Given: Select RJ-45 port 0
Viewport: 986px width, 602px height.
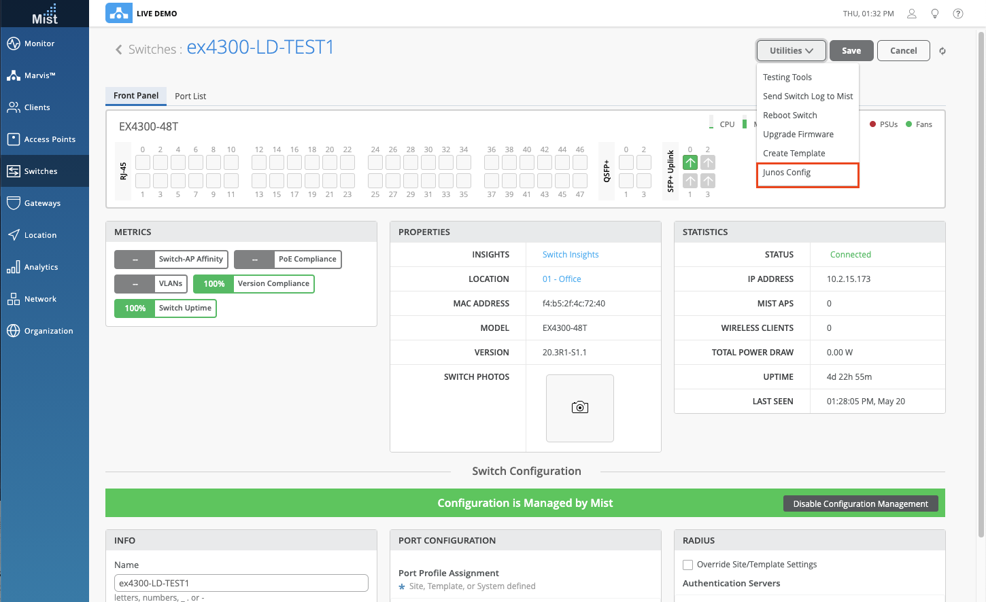Looking at the screenshot, I should pyautogui.click(x=143, y=162).
